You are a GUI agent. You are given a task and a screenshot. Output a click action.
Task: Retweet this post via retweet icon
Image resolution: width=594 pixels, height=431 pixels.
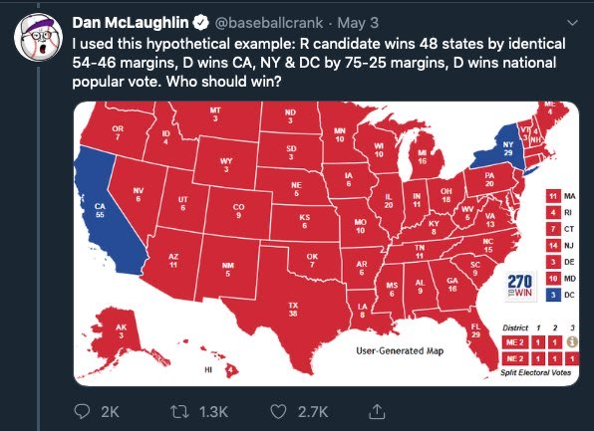click(x=179, y=411)
